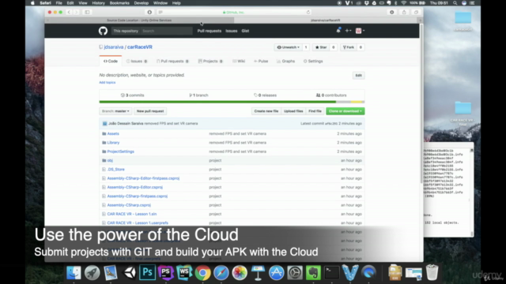The image size is (506, 284).
Task: Open the .DS_Store file
Action: (116, 170)
